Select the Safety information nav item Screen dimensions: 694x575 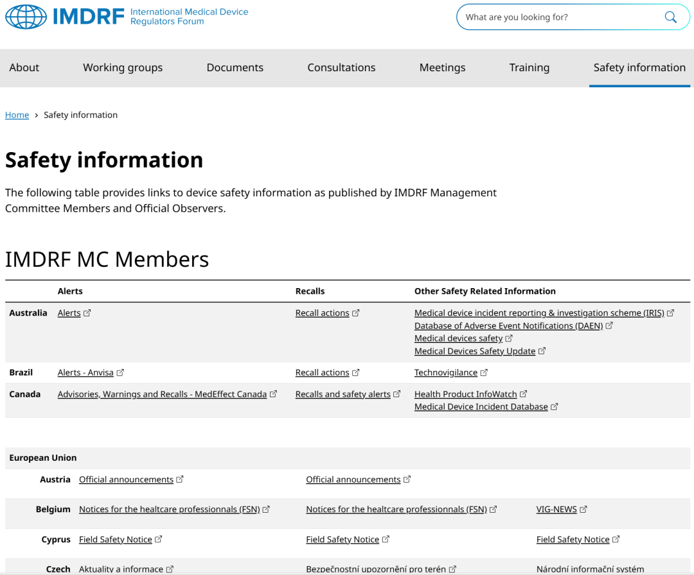pyautogui.click(x=639, y=67)
